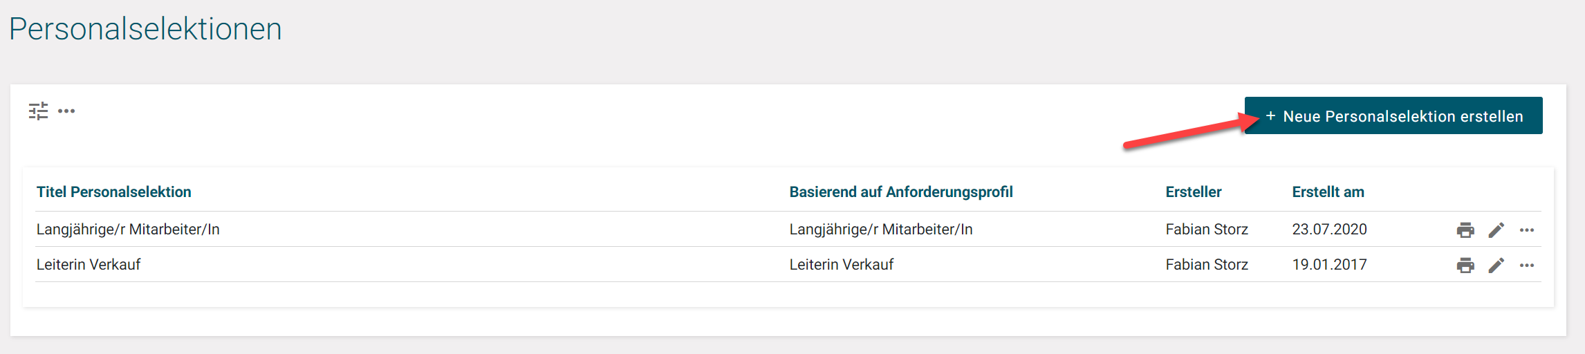Print the Langjährige/r Mitarbeiter/In selection
This screenshot has height=354, width=1585.
click(1465, 230)
